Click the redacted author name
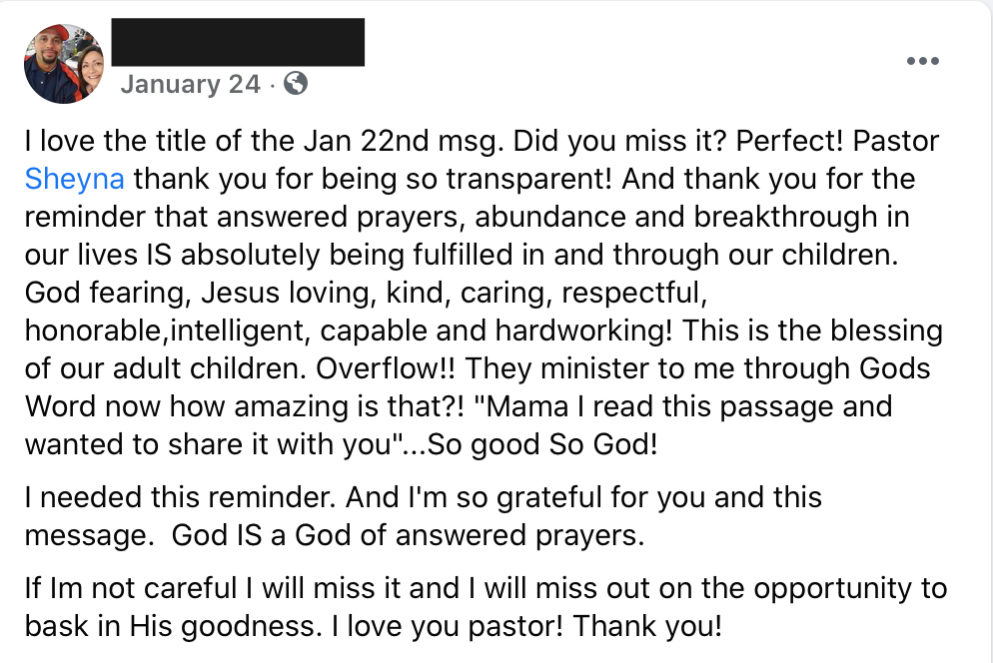 coord(238,42)
